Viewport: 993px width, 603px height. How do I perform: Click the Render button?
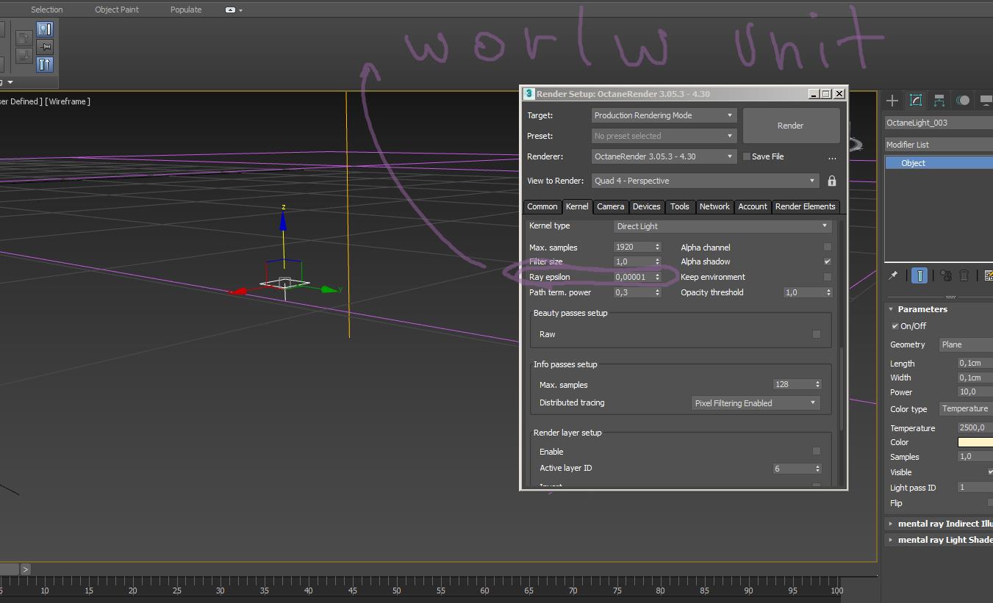[791, 126]
